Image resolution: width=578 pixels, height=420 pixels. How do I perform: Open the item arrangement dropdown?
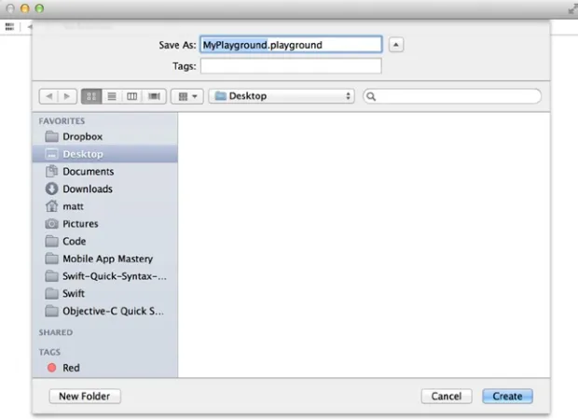[187, 97]
